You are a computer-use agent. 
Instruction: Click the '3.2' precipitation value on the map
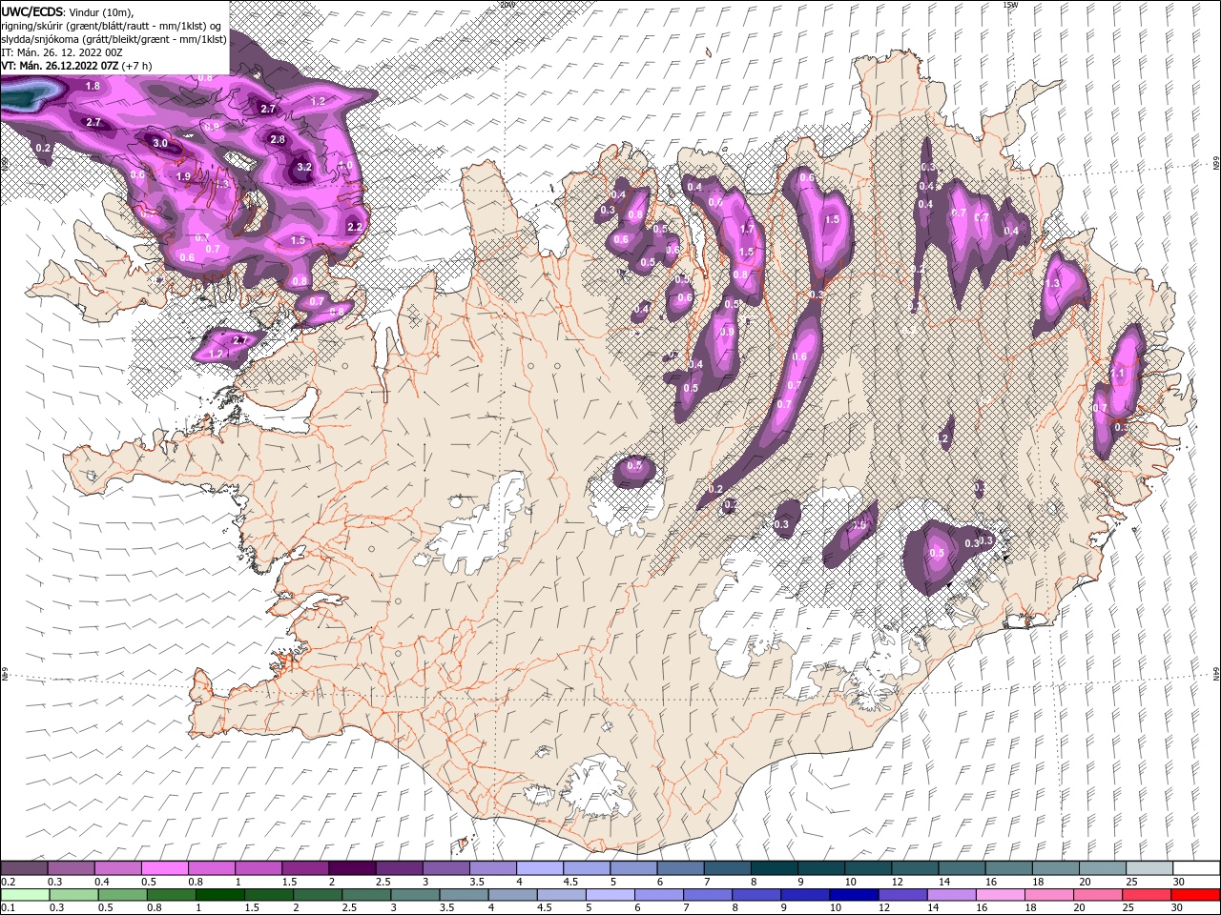304,167
